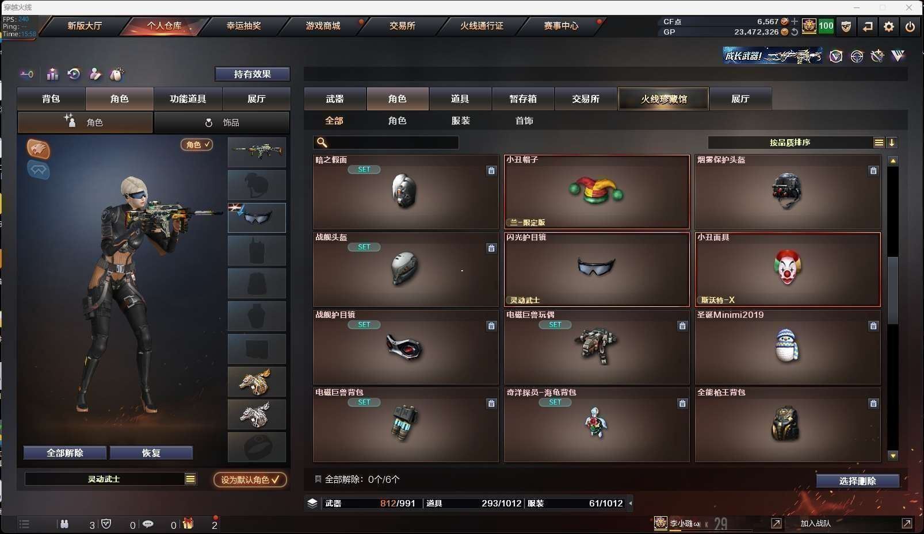
Task: Click the GP refresh icon
Action: click(795, 32)
